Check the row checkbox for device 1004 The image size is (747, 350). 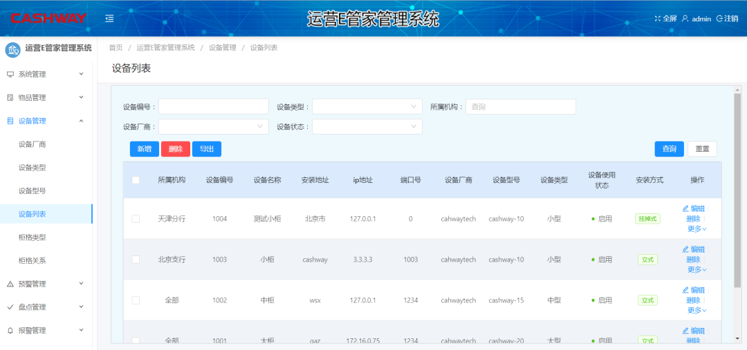click(x=136, y=219)
